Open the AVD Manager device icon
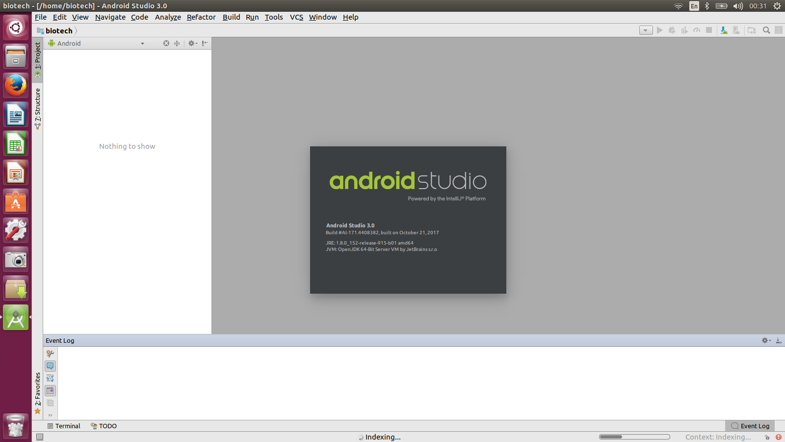 (x=736, y=30)
